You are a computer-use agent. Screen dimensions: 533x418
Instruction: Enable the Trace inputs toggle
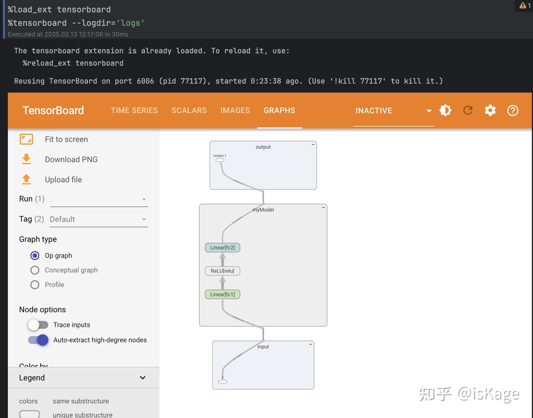38,324
